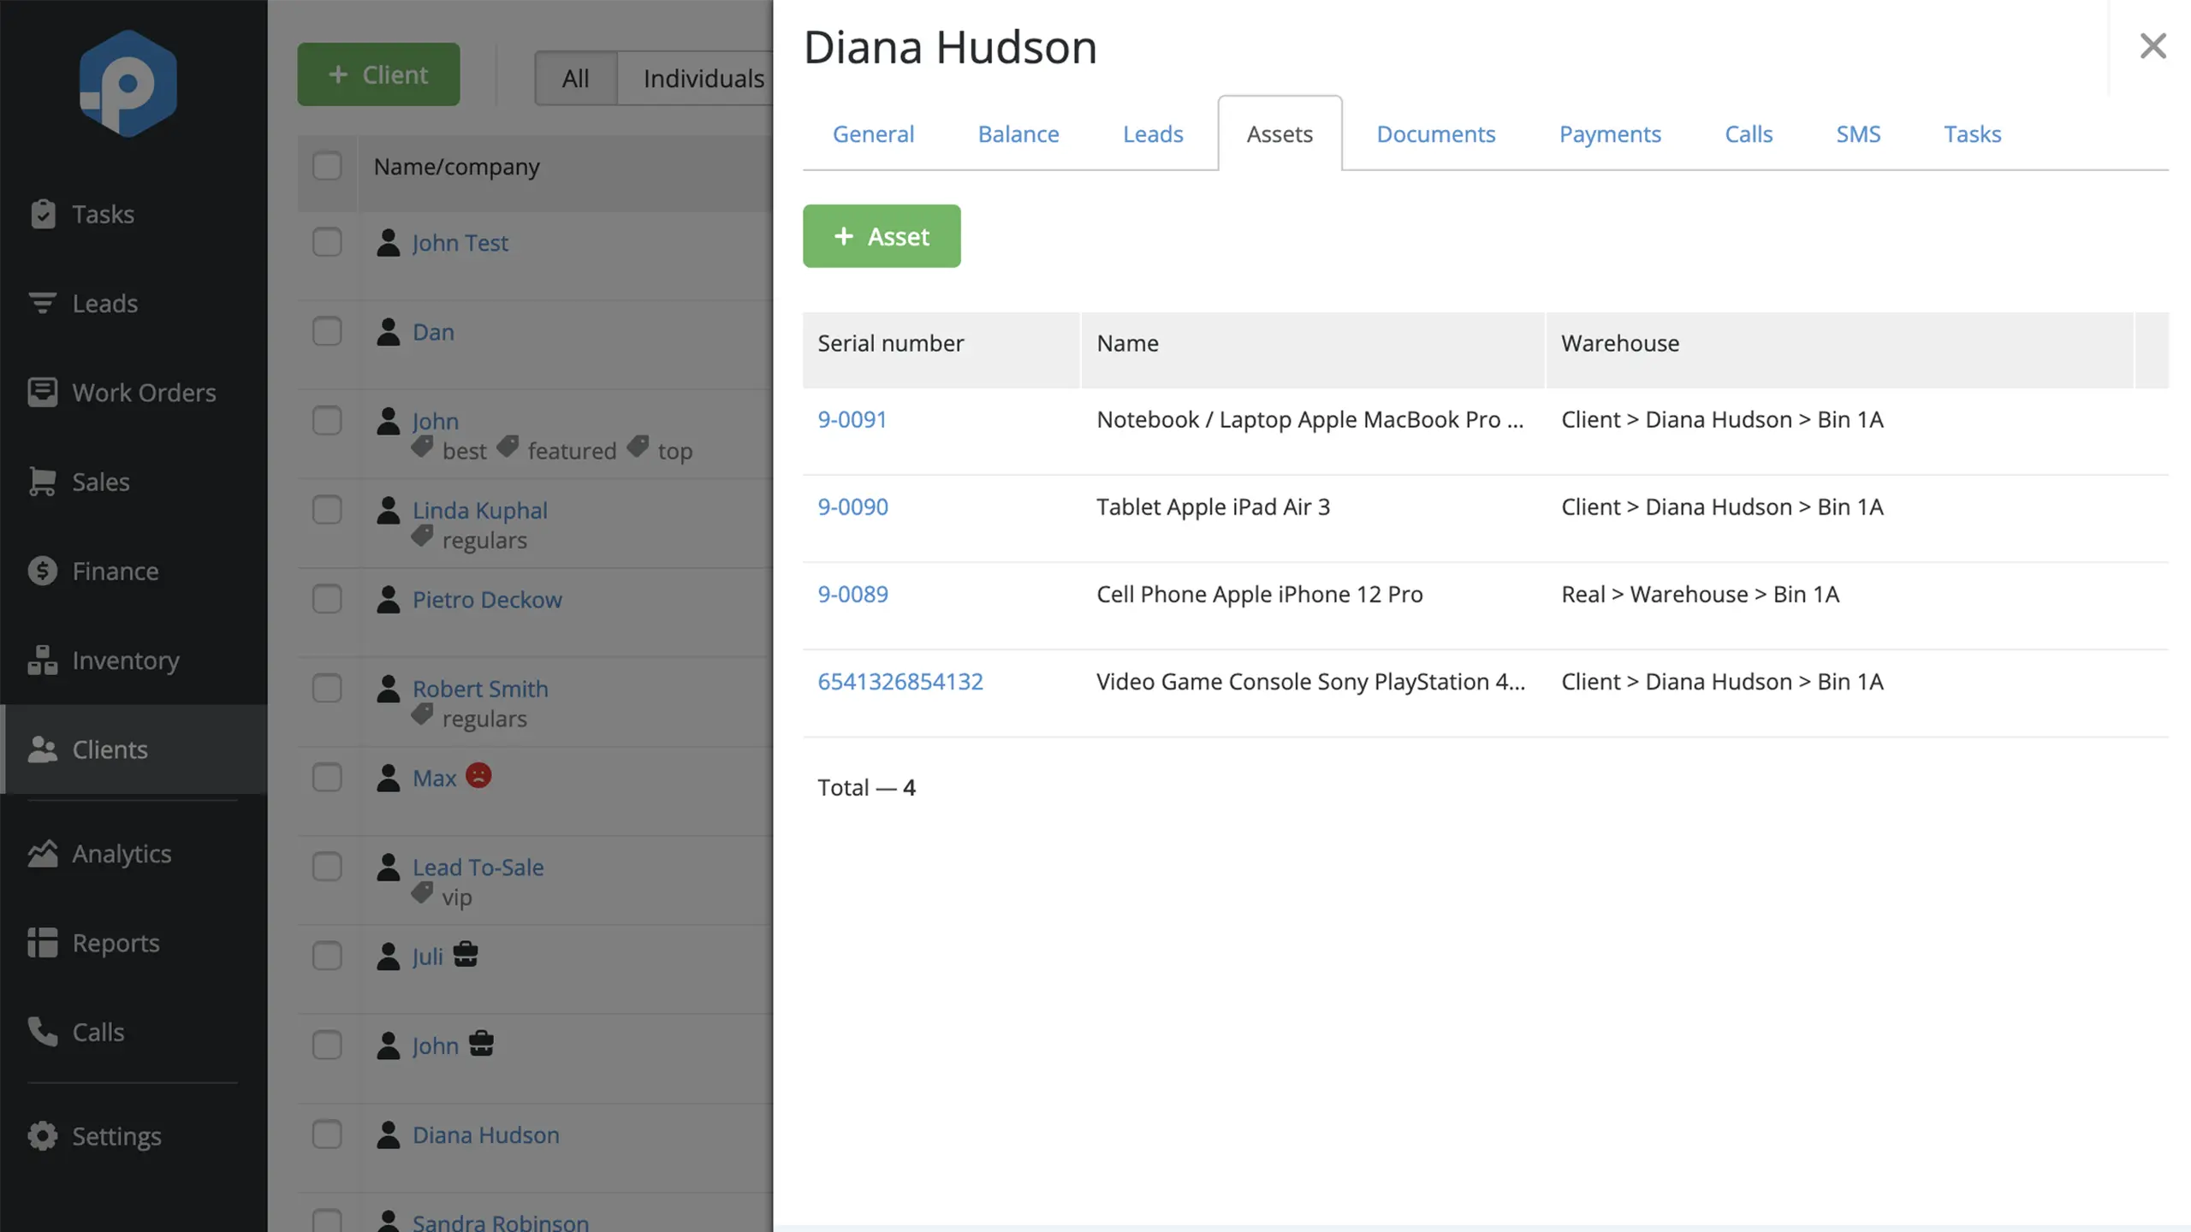Open the Payments tab
The height and width of the screenshot is (1232, 2191).
[1610, 133]
